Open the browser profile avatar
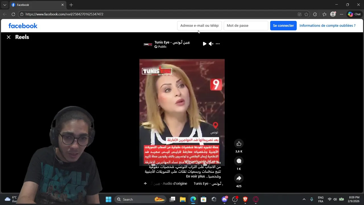The width and height of the screenshot is (364, 205). [x=333, y=14]
